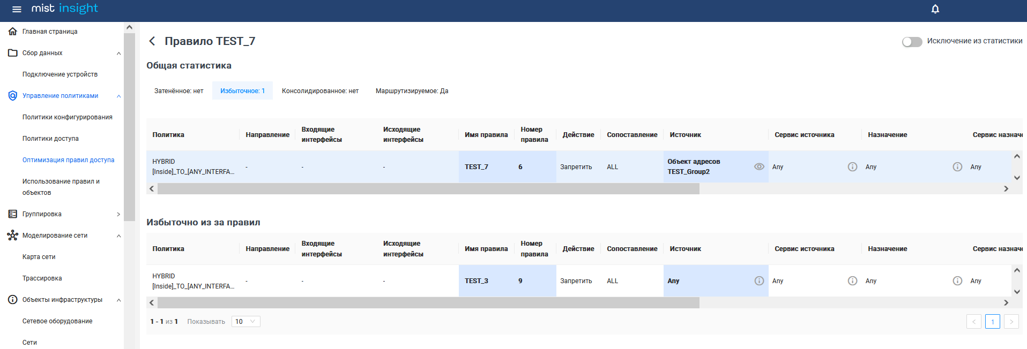Click the Группировка list icon

[13, 214]
